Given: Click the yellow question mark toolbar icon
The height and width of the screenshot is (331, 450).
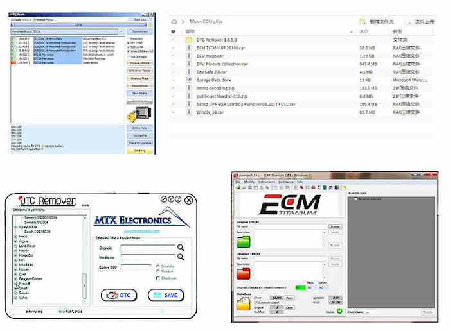Looking at the screenshot, I should (345, 188).
